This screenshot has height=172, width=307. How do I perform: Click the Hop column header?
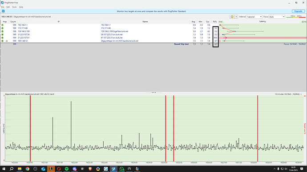pyautogui.click(x=5, y=22)
